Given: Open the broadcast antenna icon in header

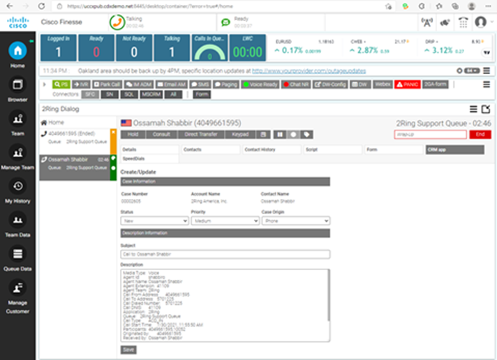Looking at the screenshot, I should (x=427, y=22).
